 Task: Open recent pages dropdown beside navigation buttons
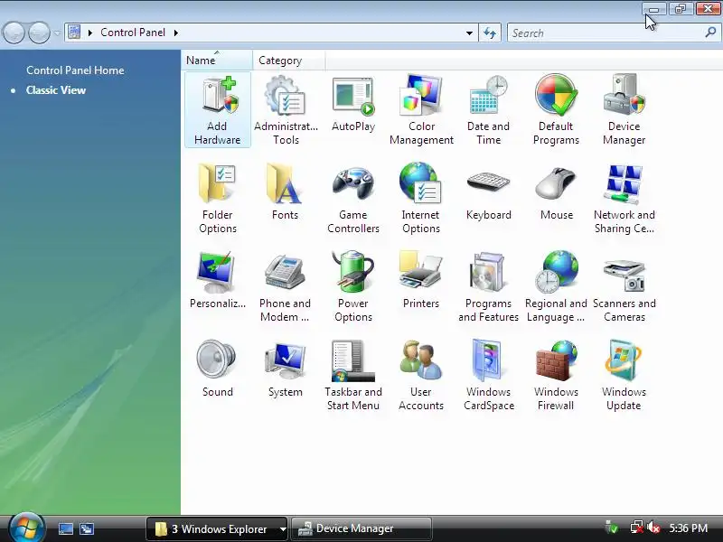(57, 33)
